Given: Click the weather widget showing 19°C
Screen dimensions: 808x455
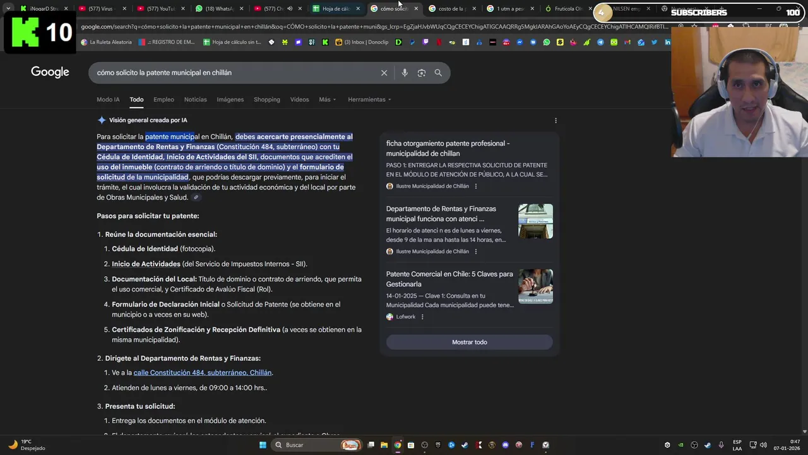Looking at the screenshot, I should 27,445.
